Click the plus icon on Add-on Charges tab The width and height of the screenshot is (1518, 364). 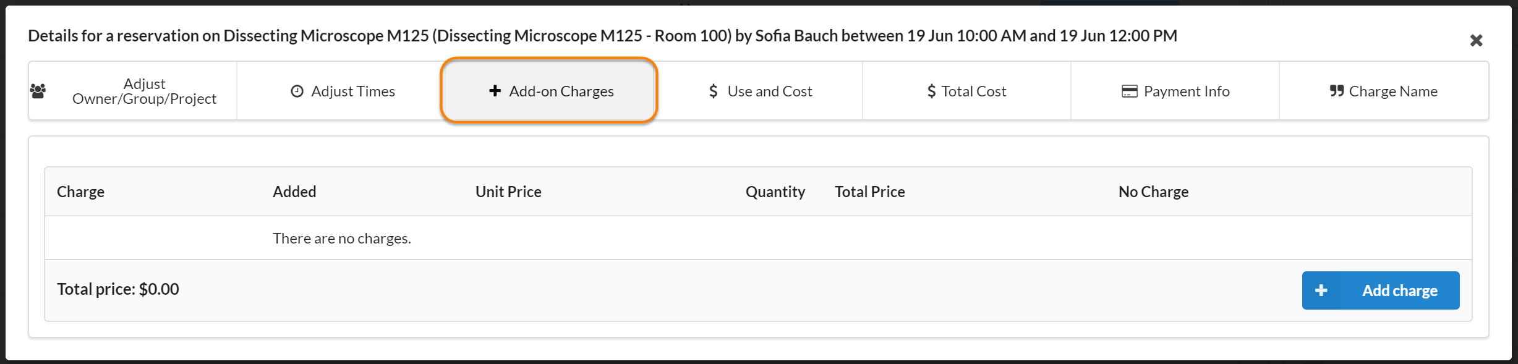(x=495, y=91)
